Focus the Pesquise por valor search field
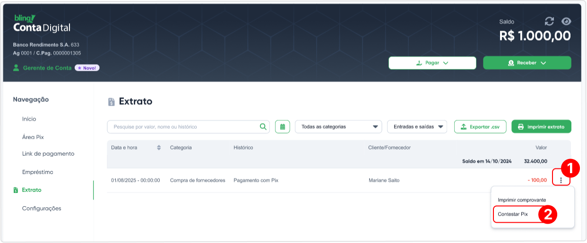Image resolution: width=587 pixels, height=243 pixels. [x=184, y=126]
